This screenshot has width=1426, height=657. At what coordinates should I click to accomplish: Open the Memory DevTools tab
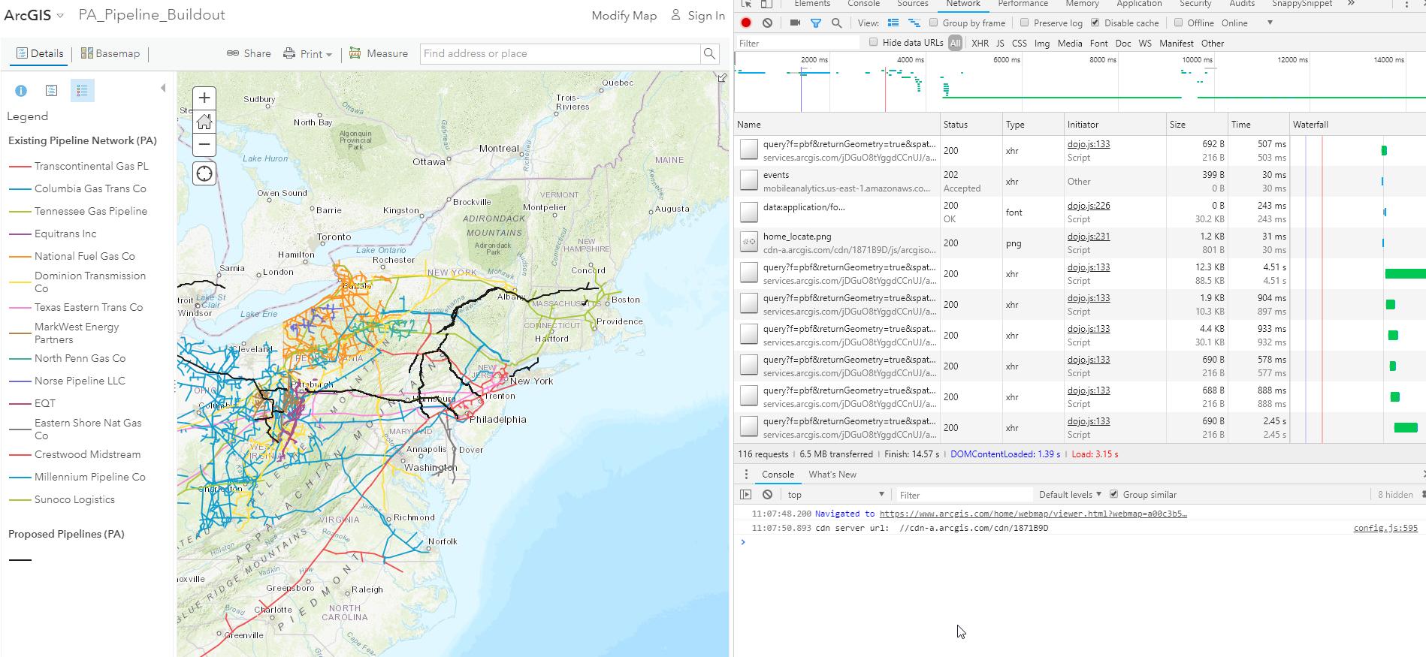[1083, 4]
